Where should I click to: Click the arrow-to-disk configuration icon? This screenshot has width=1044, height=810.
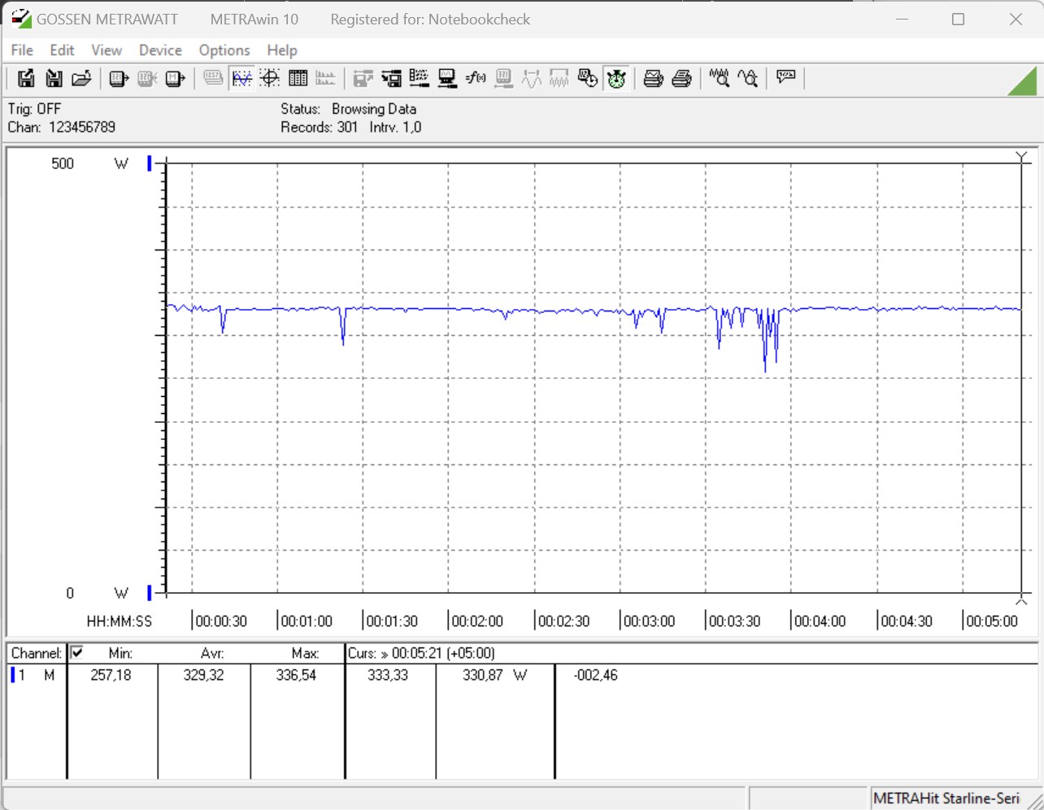click(391, 78)
